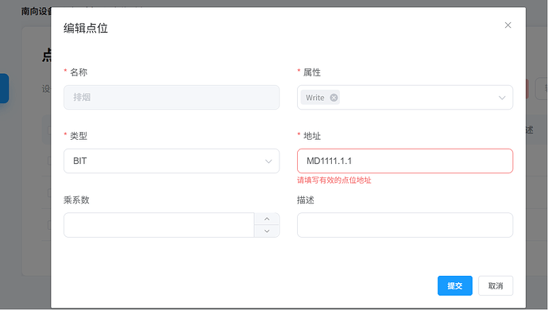The width and height of the screenshot is (548, 310).
Task: Click the 名称 field label
Action: click(79, 72)
